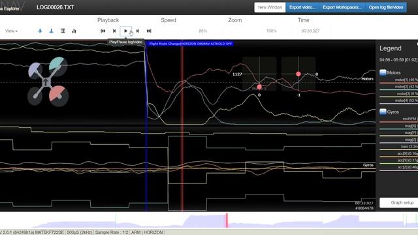This screenshot has height=235, width=418.
Task: Click the red marker on overview seek bar
Action: pyautogui.click(x=227, y=221)
